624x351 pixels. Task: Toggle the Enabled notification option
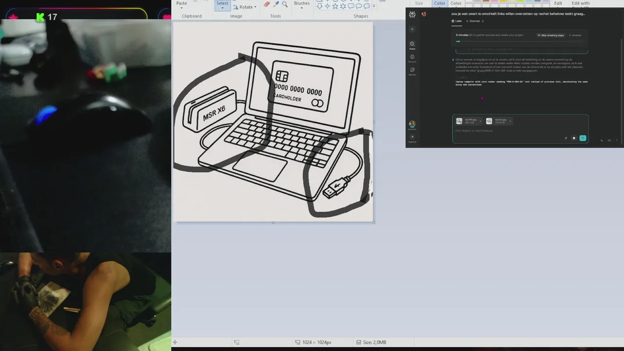pos(575,35)
